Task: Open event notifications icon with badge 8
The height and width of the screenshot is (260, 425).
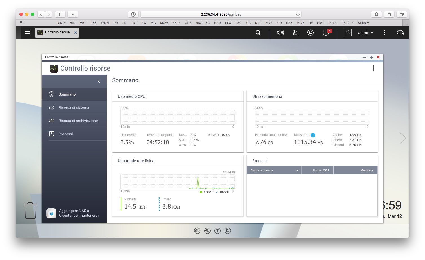Action: click(326, 32)
